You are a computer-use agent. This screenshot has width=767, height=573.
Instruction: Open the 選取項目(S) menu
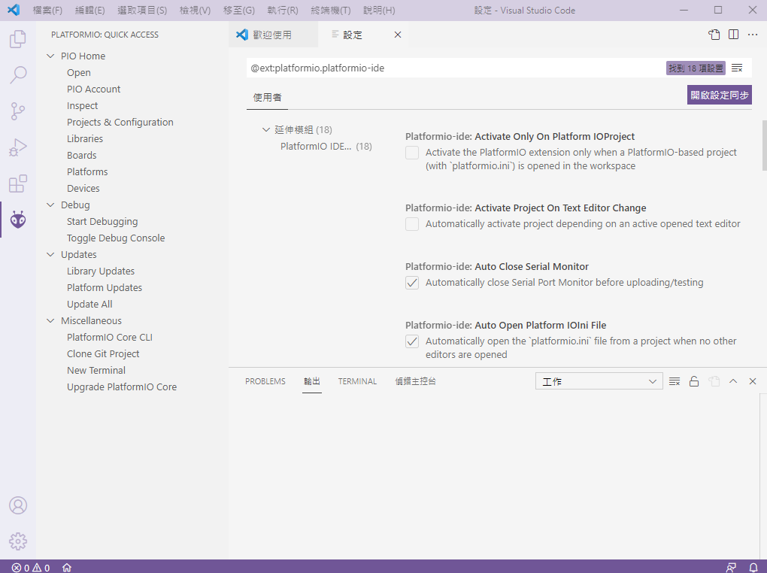[x=142, y=11]
